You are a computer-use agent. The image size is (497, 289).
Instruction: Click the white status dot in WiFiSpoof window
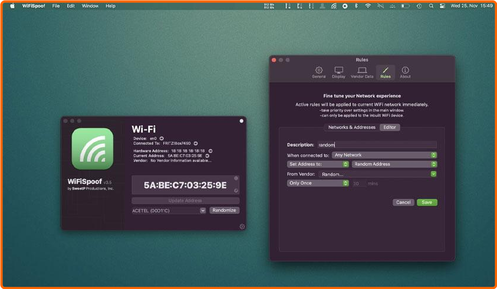[242, 121]
